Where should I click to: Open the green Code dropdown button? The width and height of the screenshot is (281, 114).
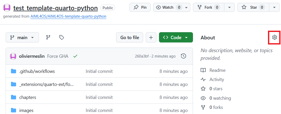pyautogui.click(x=176, y=37)
